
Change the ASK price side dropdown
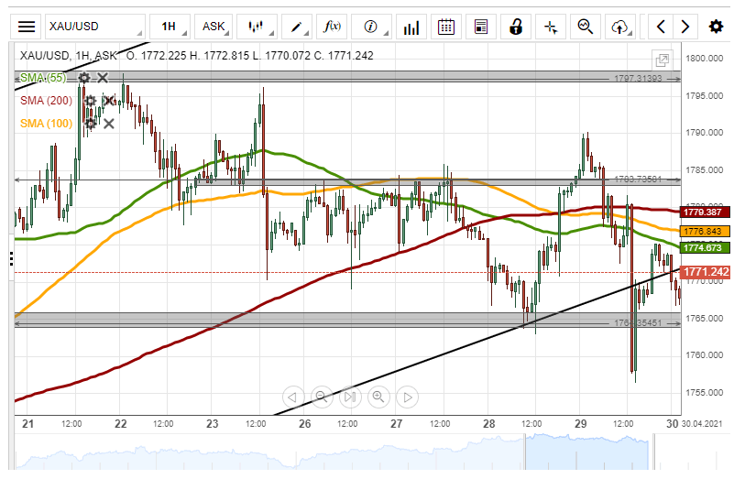[x=215, y=27]
